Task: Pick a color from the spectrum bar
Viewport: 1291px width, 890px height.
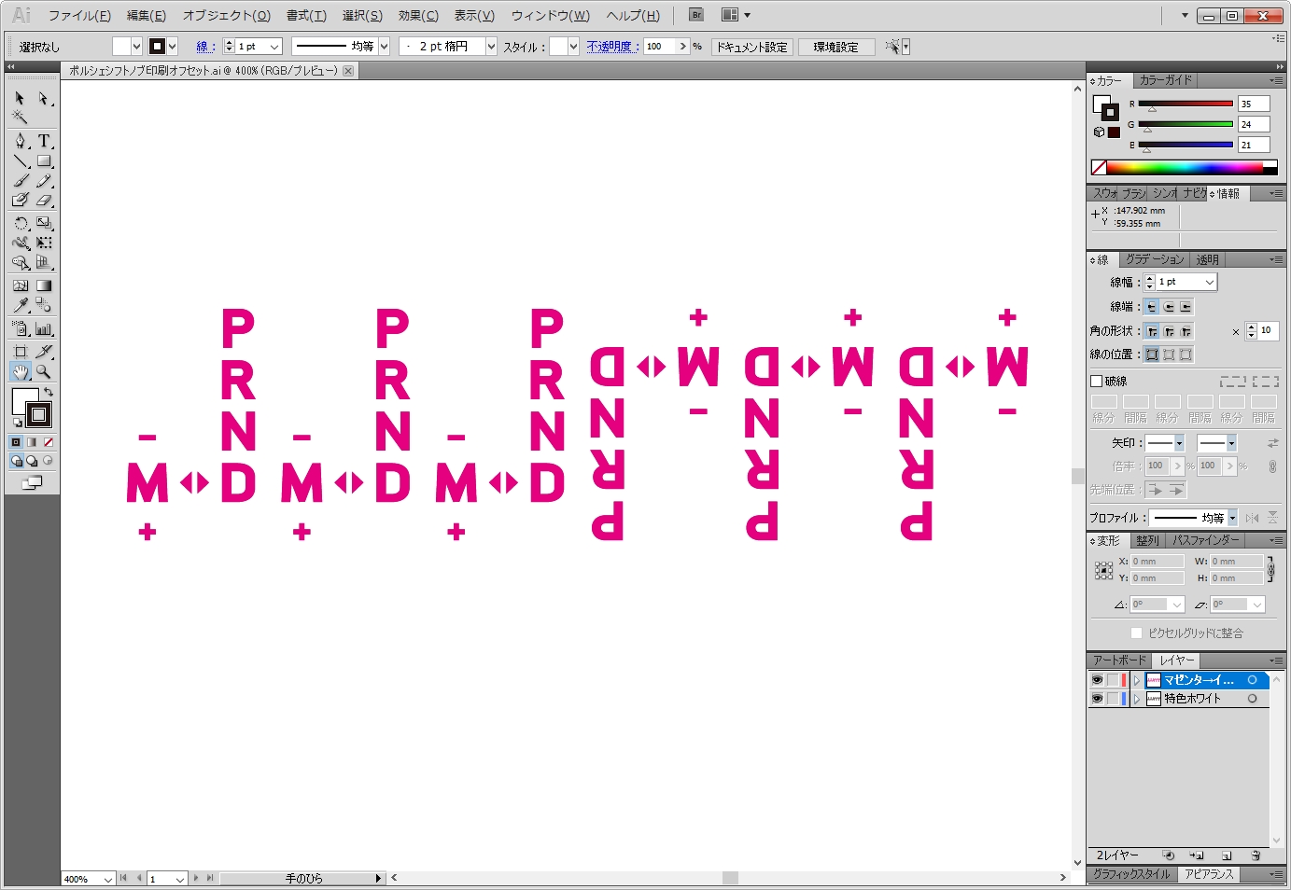Action: [x=1184, y=168]
